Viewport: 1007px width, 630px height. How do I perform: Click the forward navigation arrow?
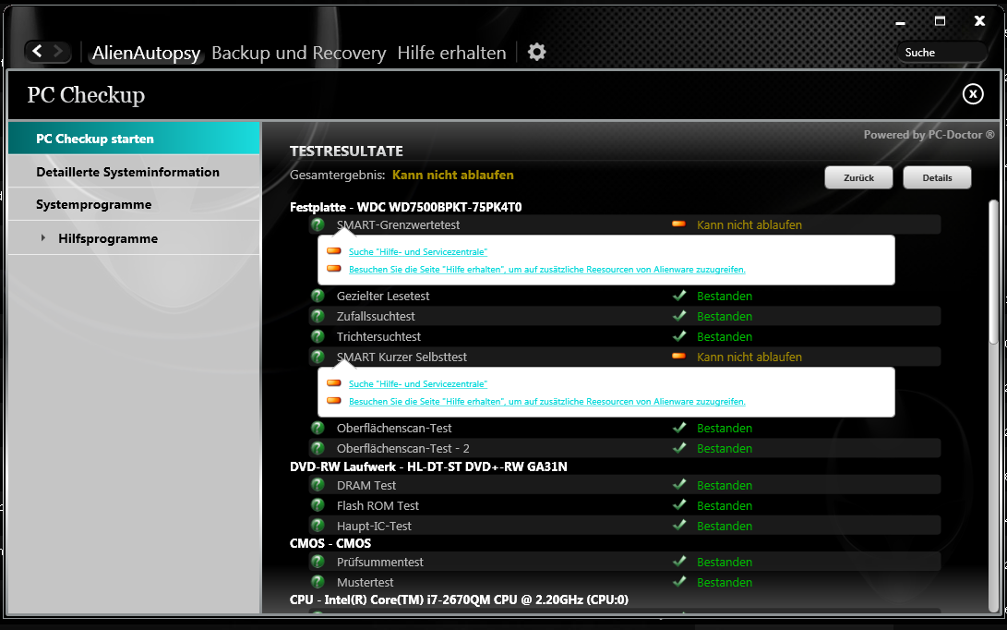tap(58, 52)
